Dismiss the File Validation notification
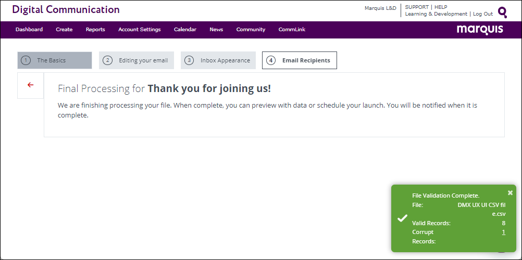 [510, 192]
